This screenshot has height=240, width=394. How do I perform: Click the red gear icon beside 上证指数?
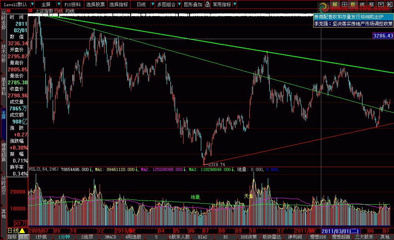(x=31, y=11)
